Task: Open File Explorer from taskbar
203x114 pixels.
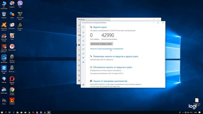Action: click(x=17, y=112)
